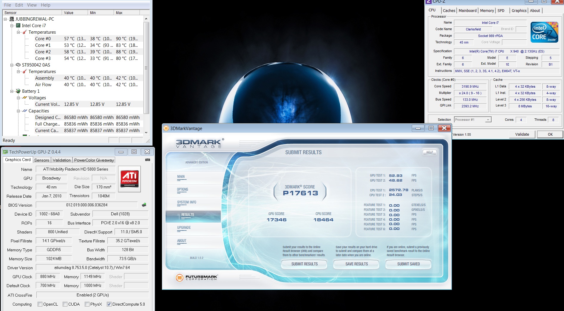564x311 pixels.
Task: Click the Save Results button in 3DMark
Action: coord(356,264)
